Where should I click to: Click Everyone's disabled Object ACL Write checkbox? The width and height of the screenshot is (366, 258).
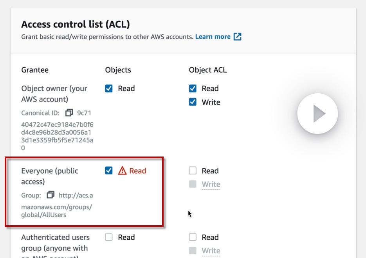[x=193, y=184]
